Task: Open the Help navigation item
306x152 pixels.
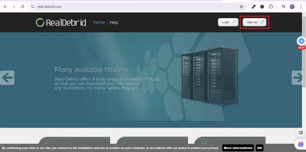Action: click(x=114, y=23)
